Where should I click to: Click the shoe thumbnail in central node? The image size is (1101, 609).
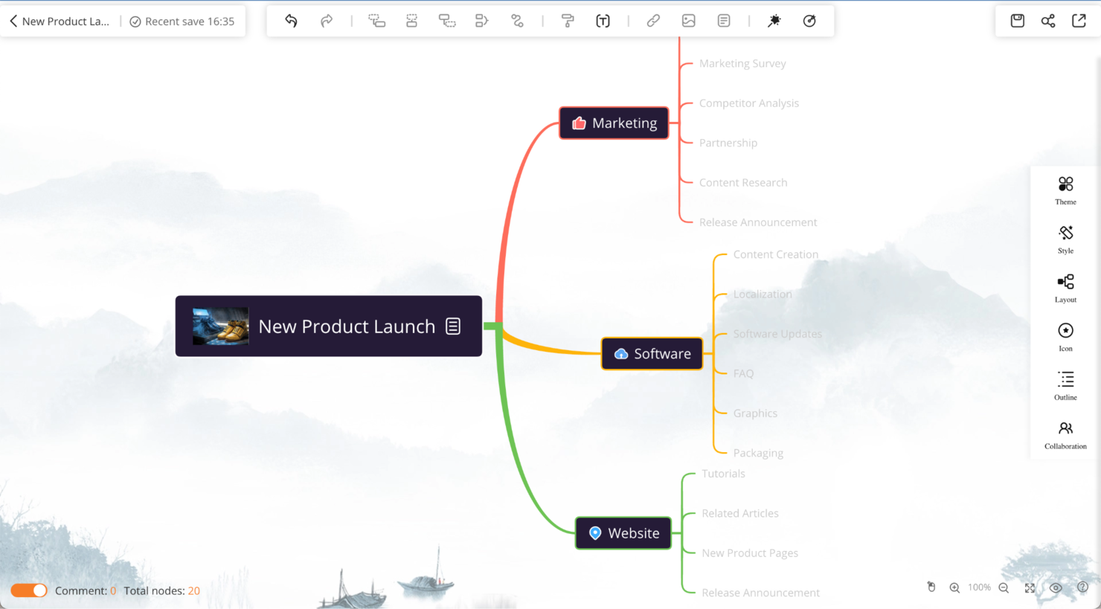[220, 326]
